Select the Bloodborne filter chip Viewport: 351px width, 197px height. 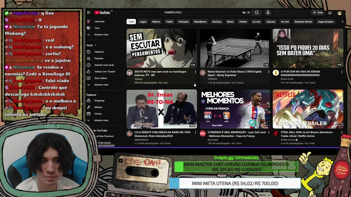point(200,22)
